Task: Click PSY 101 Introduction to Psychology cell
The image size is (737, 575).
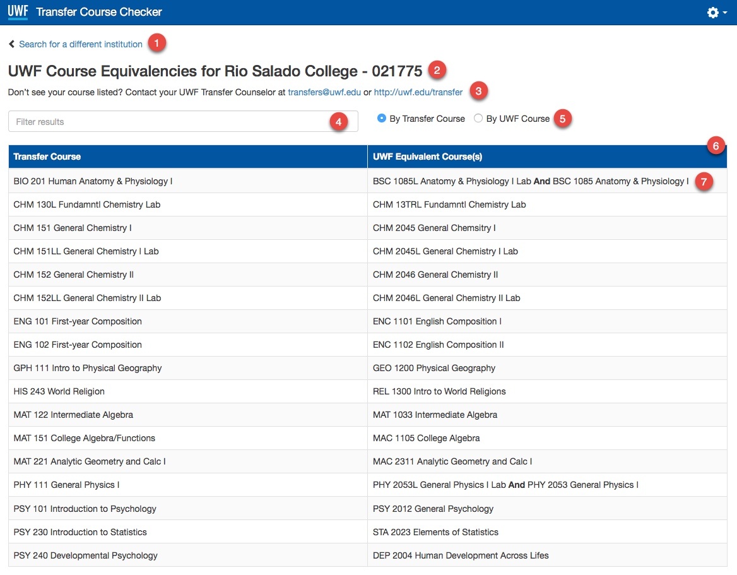Action: click(x=188, y=509)
